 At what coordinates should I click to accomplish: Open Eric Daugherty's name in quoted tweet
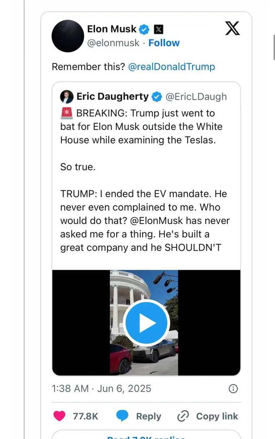(x=112, y=97)
